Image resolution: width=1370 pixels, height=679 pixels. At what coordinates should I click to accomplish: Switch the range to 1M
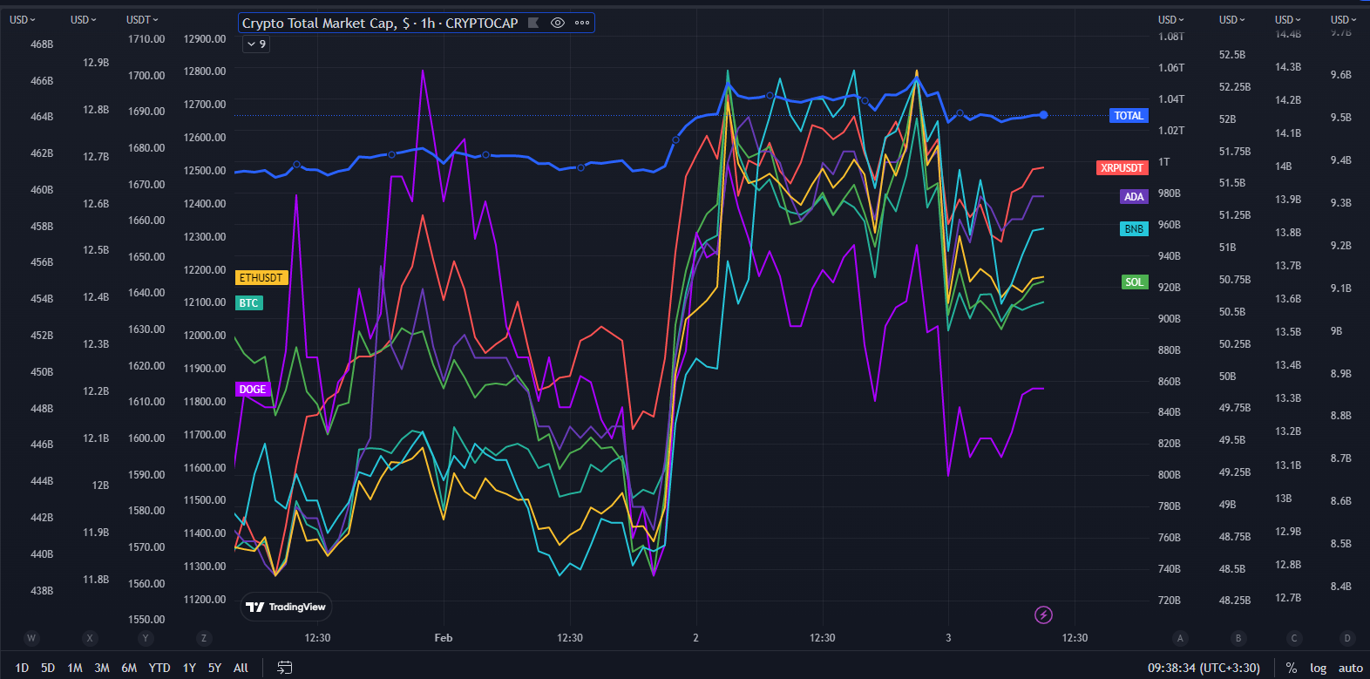75,668
